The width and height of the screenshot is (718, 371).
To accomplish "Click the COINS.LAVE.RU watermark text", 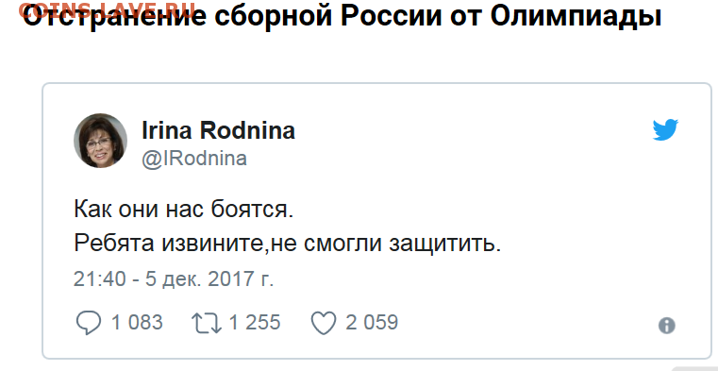I will (x=108, y=10).
